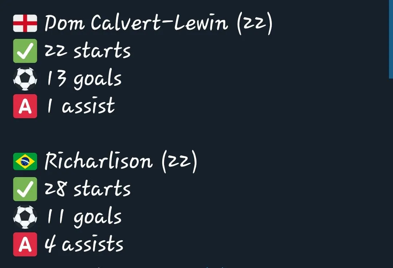Screen dimensions: 393x268
Task: Click the soccer ball next to 11 goals
Action: tap(25, 217)
